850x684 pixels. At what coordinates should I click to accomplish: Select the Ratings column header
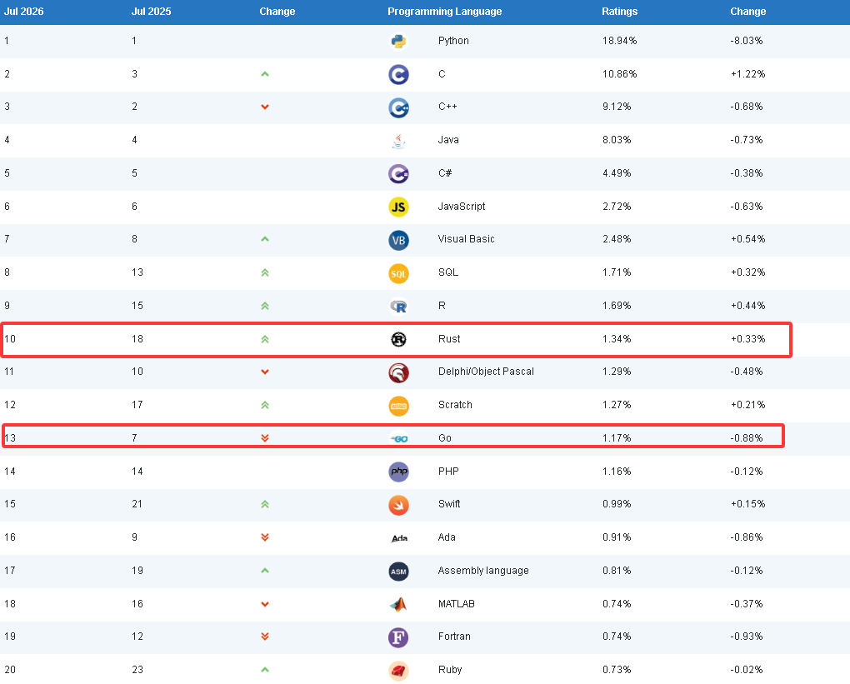(620, 12)
